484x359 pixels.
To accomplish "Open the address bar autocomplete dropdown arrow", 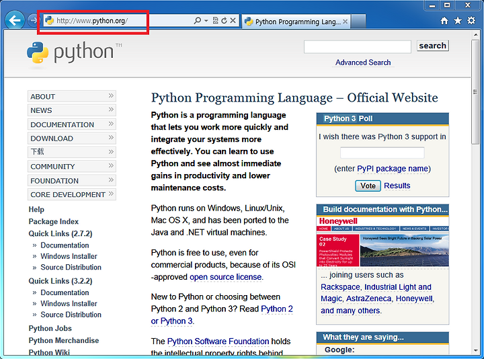I will pos(206,21).
